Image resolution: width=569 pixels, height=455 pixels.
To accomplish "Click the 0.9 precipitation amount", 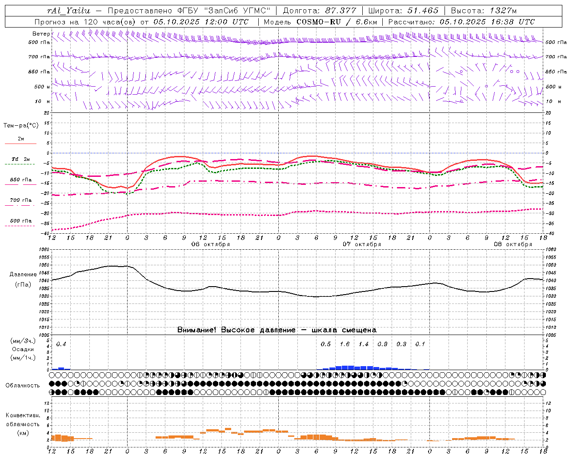I will [382, 344].
